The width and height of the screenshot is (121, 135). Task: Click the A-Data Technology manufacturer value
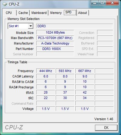[x=55, y=43]
